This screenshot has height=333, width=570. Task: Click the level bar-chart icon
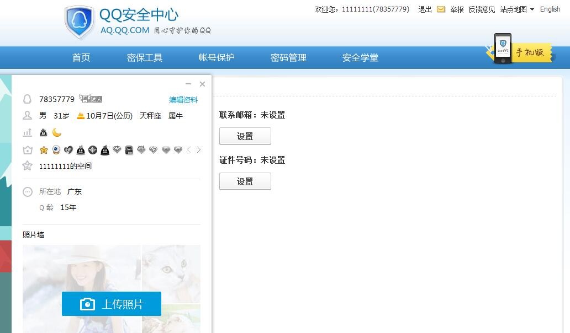(x=27, y=132)
